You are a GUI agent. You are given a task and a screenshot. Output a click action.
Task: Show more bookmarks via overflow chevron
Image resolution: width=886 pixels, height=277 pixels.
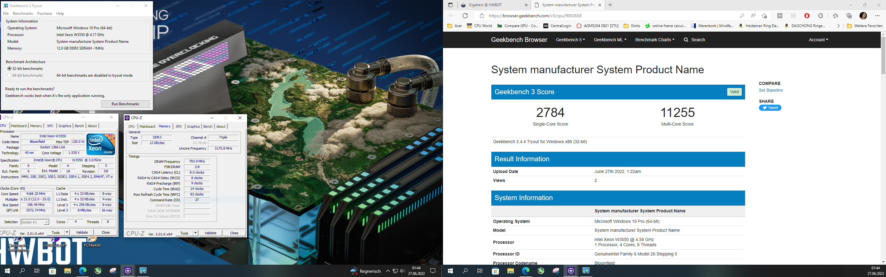[x=838, y=26]
